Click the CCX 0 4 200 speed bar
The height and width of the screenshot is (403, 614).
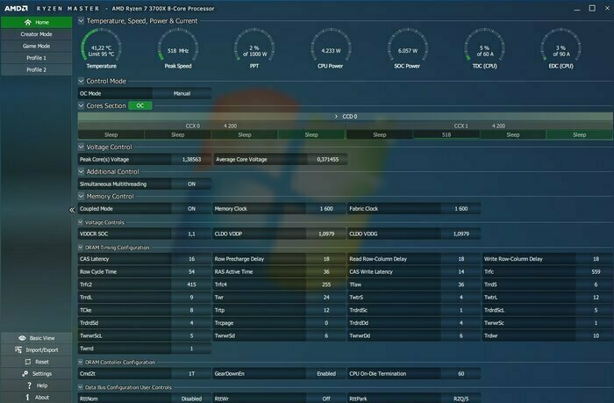tap(211, 126)
